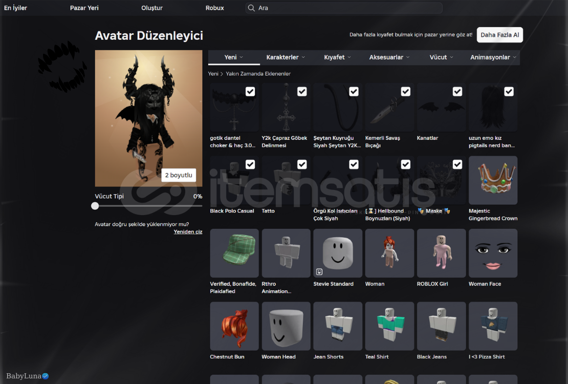
Task: Expand the Aksesuarlar dropdown tab
Action: (x=389, y=57)
